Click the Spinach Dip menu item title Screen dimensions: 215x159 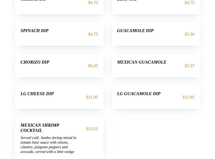[35, 31]
